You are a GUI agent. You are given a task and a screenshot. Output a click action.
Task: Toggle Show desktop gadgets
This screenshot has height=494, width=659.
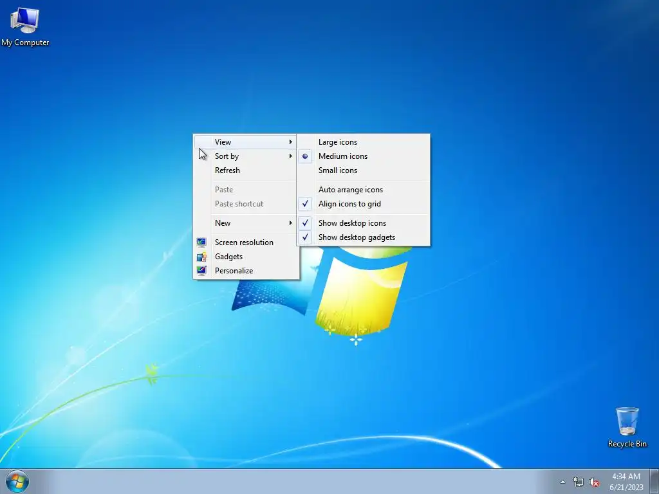pos(364,237)
